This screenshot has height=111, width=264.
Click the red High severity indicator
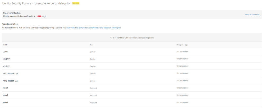[39, 16]
